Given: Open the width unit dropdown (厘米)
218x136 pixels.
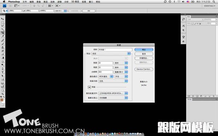Looking at the screenshot, I should point(121,63).
